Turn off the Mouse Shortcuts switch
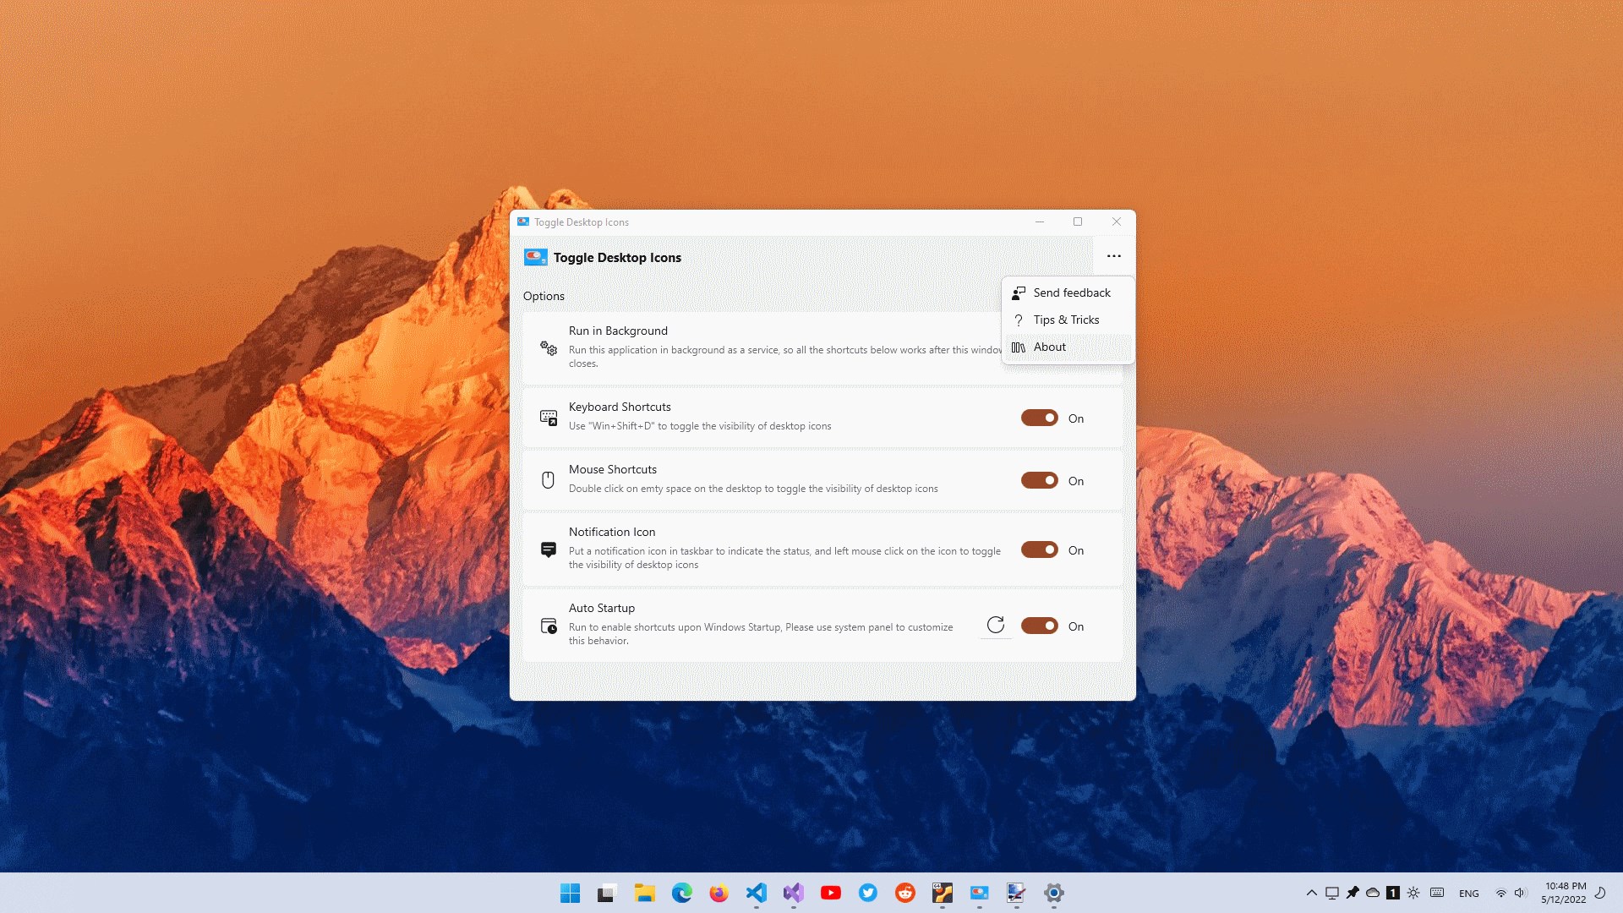Image resolution: width=1623 pixels, height=913 pixels. coord(1039,481)
